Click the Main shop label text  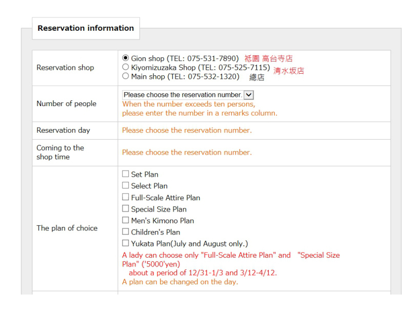coord(185,76)
